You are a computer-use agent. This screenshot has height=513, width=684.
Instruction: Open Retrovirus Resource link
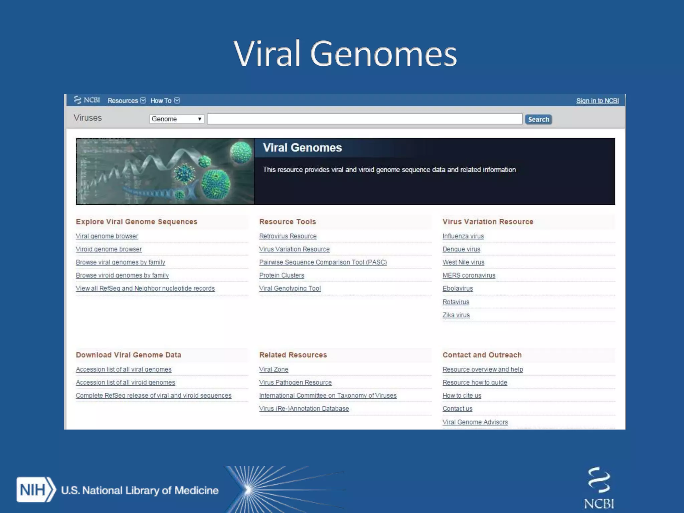click(x=288, y=236)
